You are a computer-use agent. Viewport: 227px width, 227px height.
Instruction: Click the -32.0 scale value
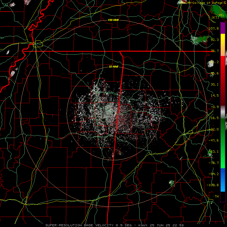point(214,129)
